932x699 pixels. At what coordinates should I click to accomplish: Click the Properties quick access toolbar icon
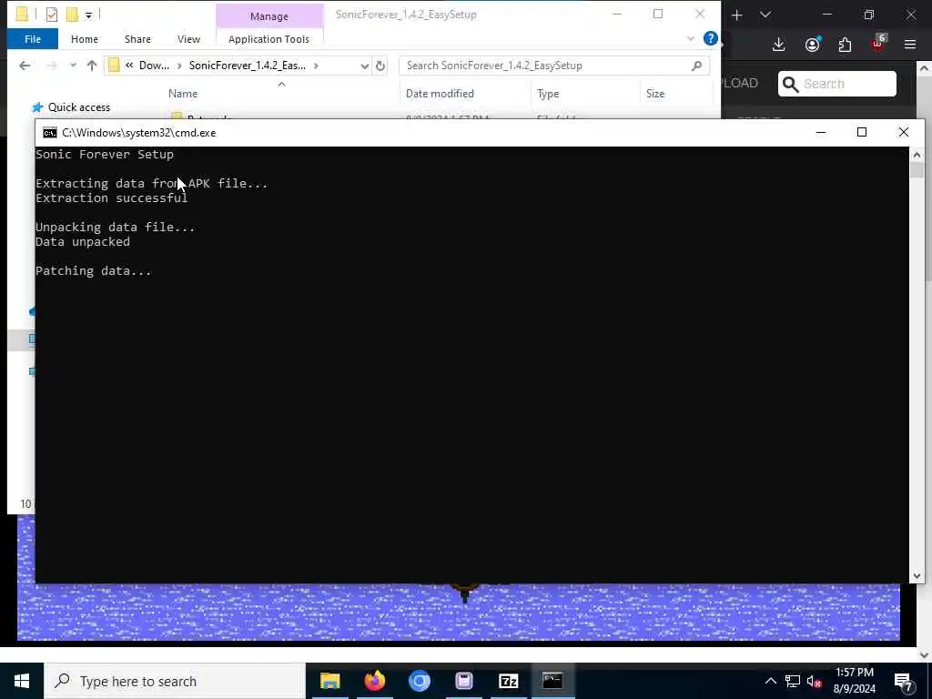pyautogui.click(x=52, y=15)
